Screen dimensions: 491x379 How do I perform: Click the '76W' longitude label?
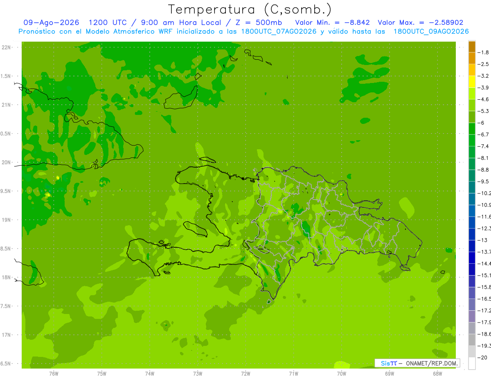[54, 374]
